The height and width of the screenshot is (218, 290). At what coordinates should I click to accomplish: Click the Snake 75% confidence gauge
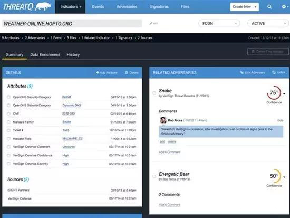(274, 92)
